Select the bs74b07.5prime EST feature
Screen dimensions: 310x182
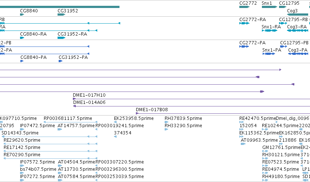click(x=22, y=173)
